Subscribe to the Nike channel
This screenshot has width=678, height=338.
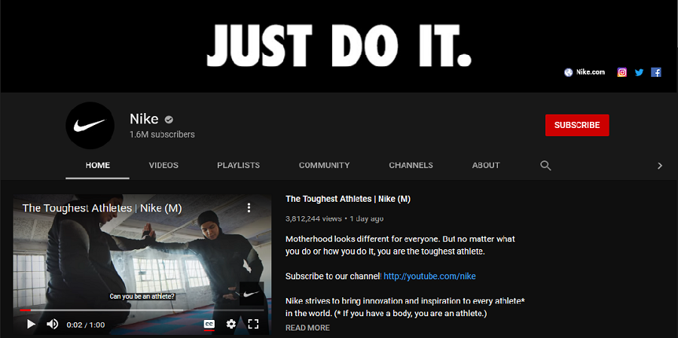577,126
